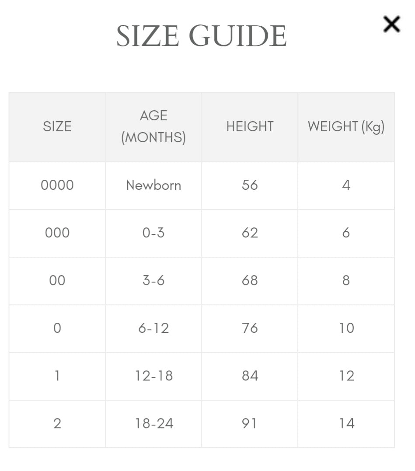Close the size guide popup
The image size is (415, 471).
392,24
